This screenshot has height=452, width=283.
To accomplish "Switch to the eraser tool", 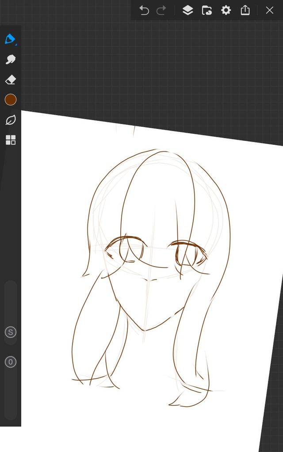I will [x=10, y=79].
